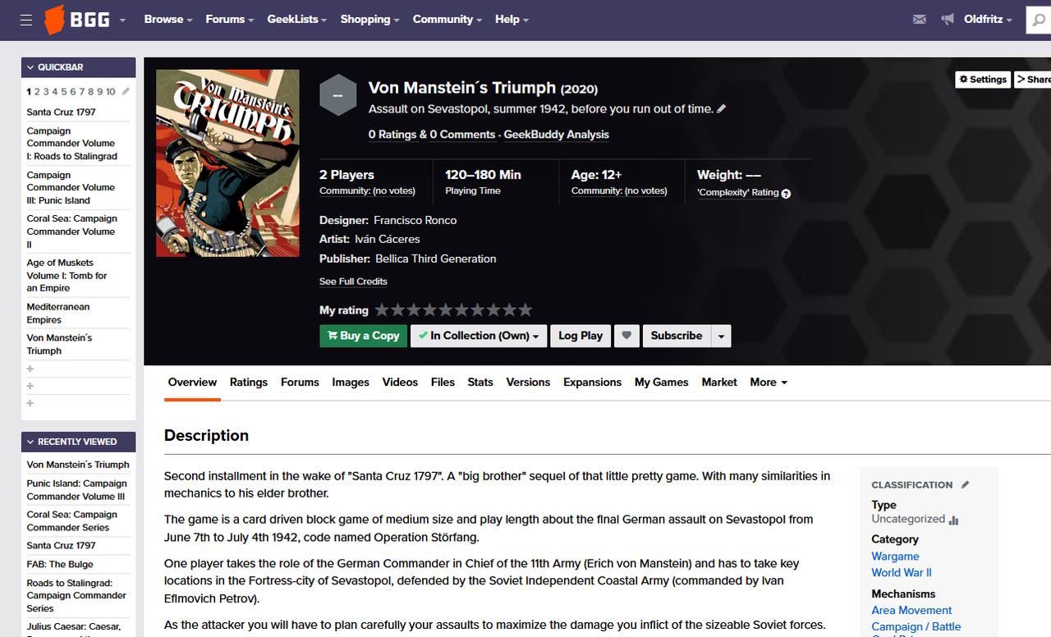Open 0 Ratings & 0 Comments link
Screen dimensions: 1051x637
point(432,135)
